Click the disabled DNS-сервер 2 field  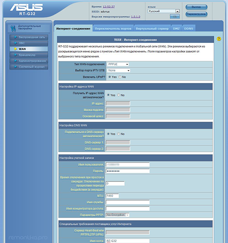coord(118,149)
